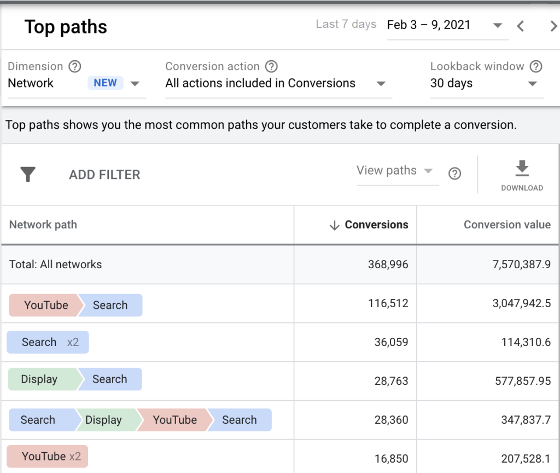Click the Download icon

522,169
